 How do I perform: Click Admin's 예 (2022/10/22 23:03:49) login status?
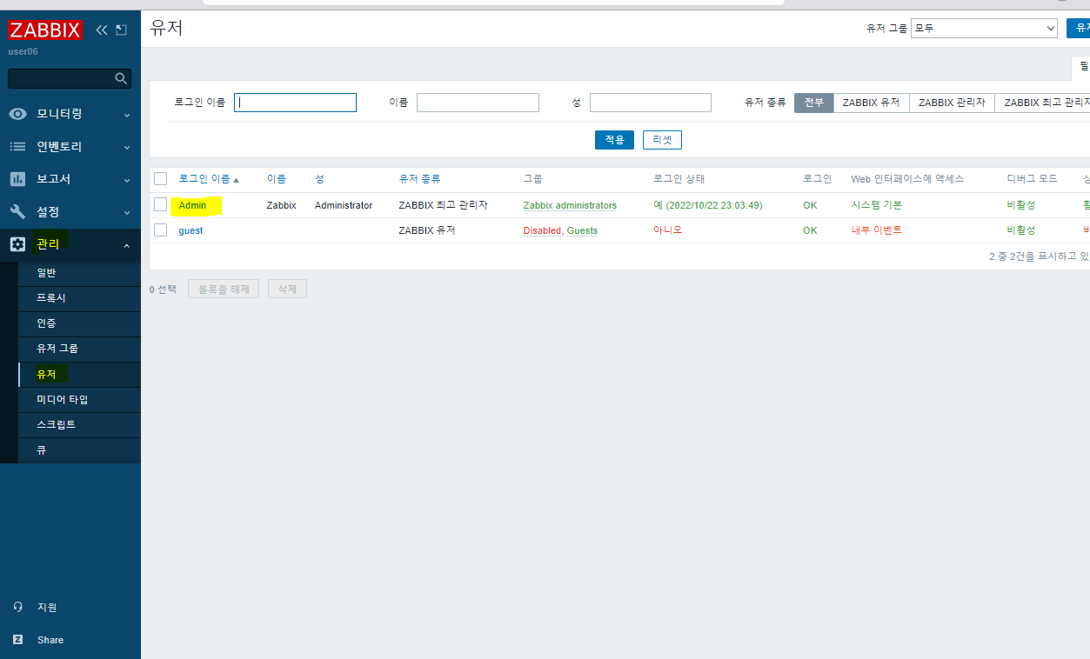[708, 205]
